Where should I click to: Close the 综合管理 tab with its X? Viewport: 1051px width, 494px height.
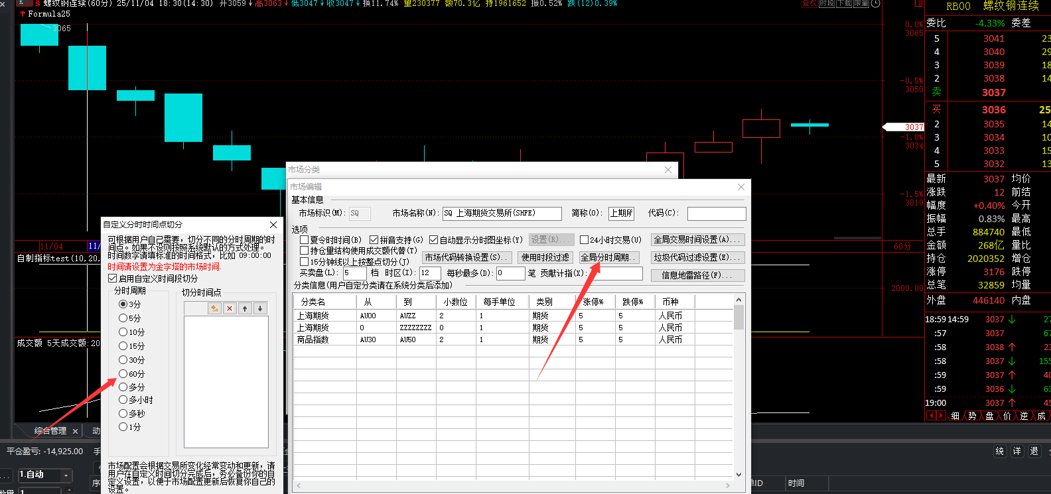point(76,431)
